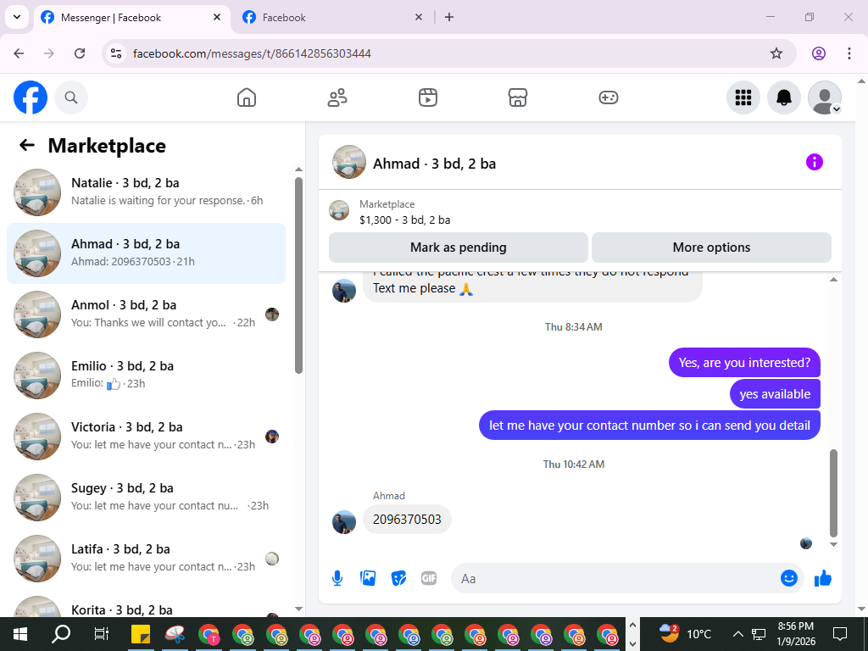
Task: Open conversation information purple icon
Action: [815, 162]
